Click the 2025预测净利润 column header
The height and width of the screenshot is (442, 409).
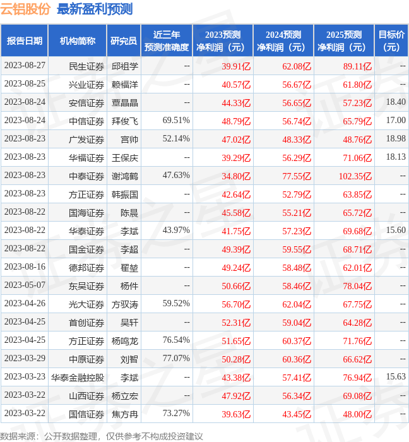[344, 40]
